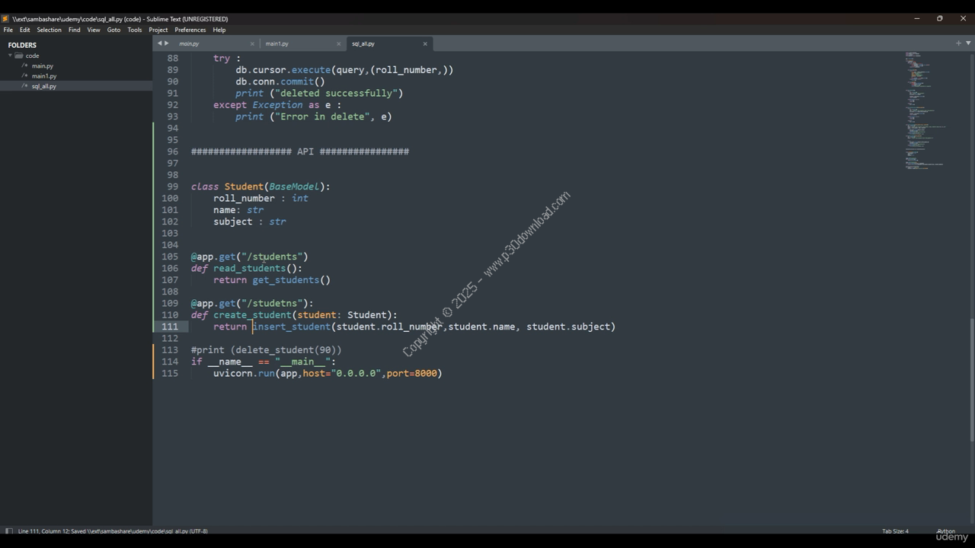Screen dimensions: 975x548
Task: Click the "return get_students()" line
Action: pyautogui.click(x=272, y=280)
